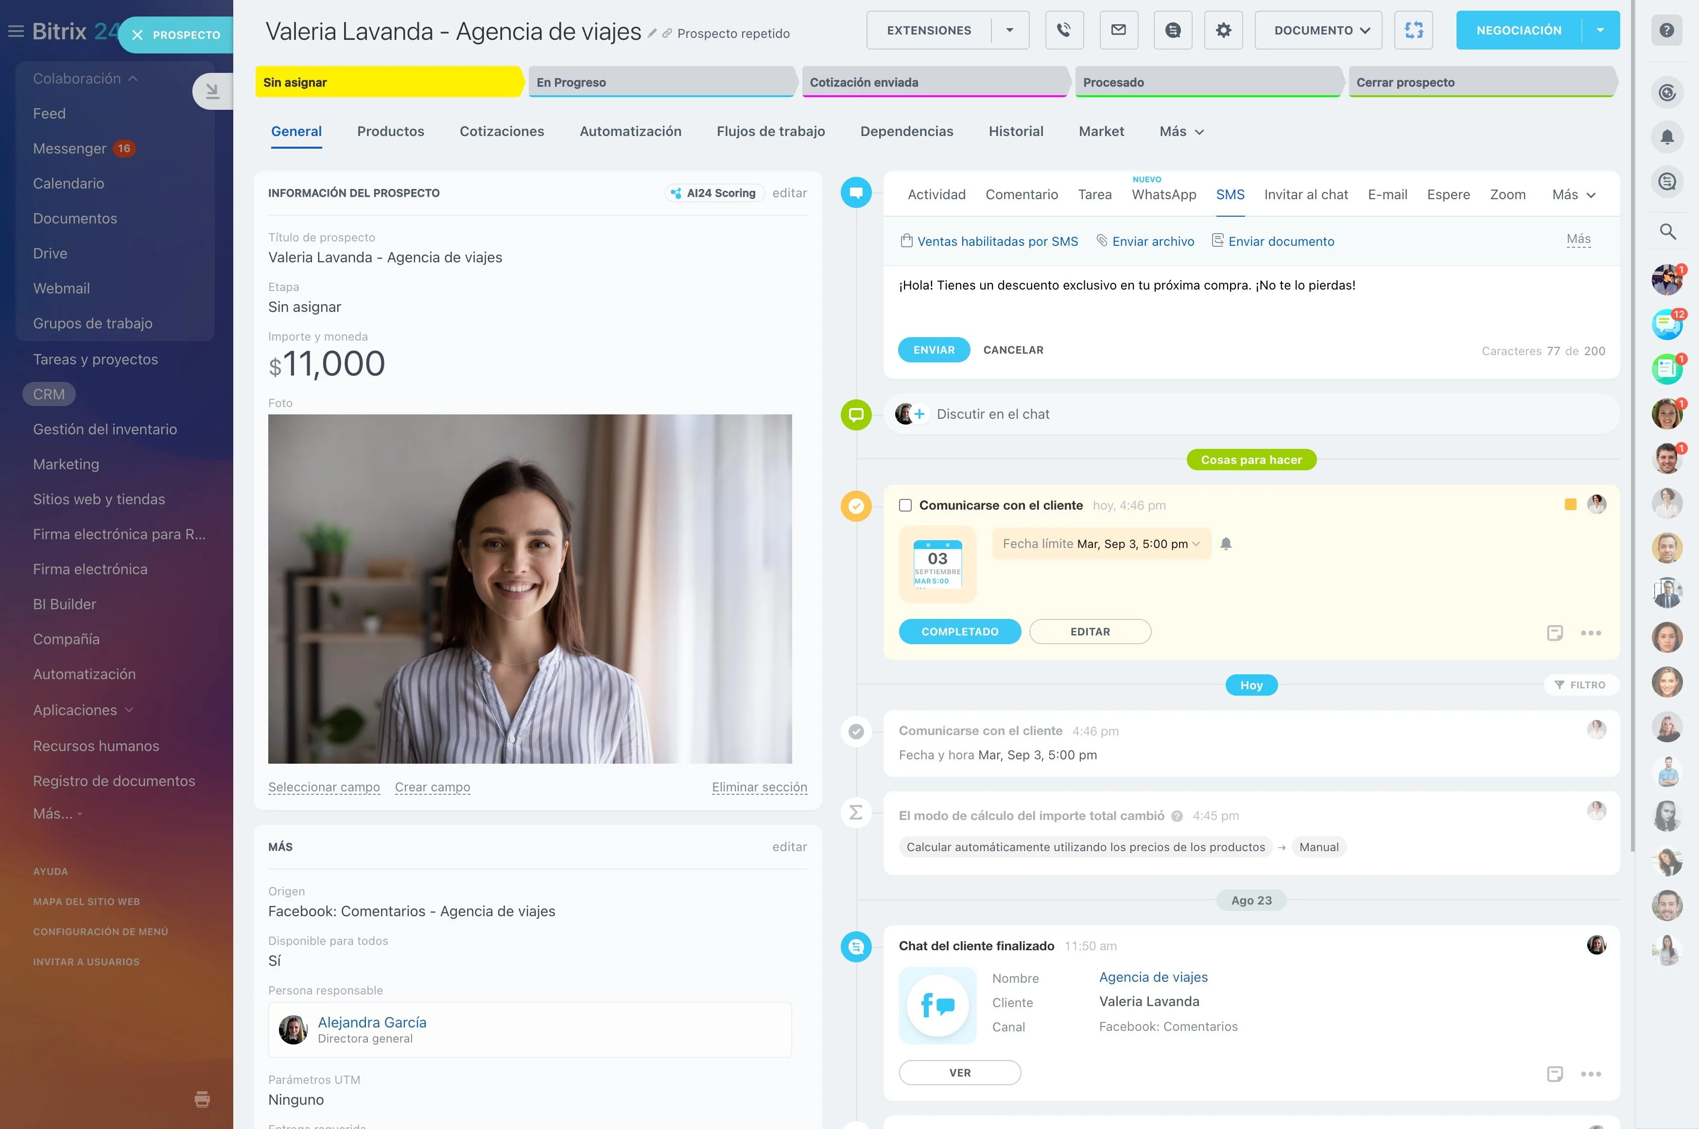Click the phone call icon in header
This screenshot has width=1699, height=1129.
click(1064, 30)
